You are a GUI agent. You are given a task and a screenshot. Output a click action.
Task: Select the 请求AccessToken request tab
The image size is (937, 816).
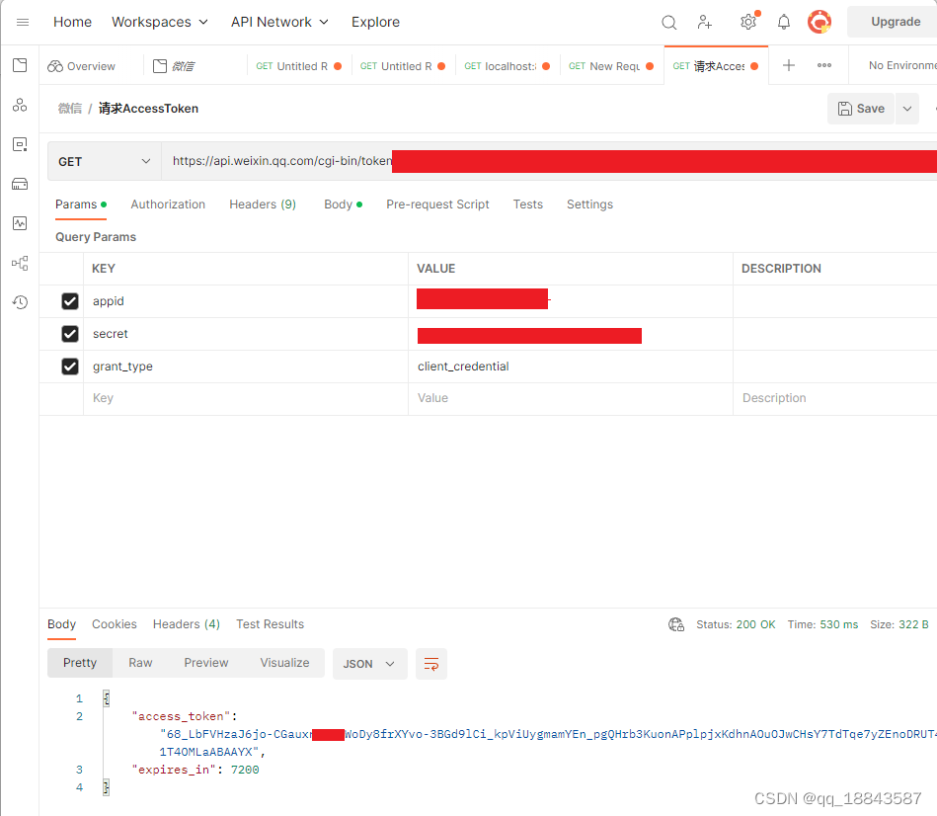(715, 66)
